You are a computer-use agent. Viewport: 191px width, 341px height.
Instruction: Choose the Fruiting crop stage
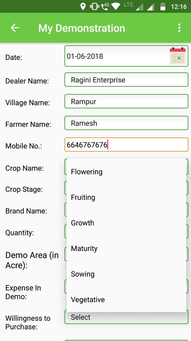point(83,197)
